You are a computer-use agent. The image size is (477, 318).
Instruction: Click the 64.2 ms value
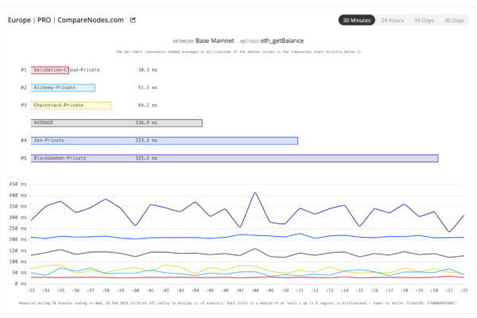(148, 105)
